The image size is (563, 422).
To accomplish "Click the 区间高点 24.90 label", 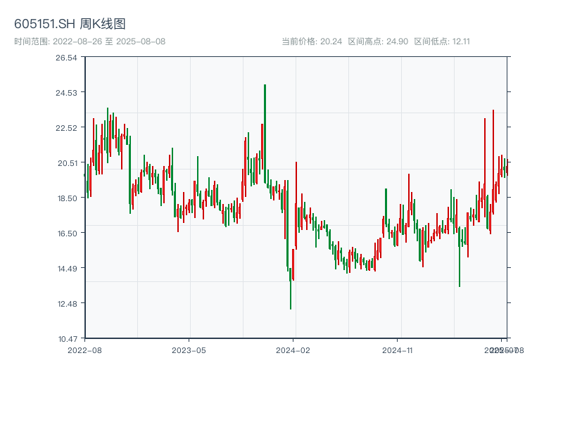I will click(x=378, y=41).
